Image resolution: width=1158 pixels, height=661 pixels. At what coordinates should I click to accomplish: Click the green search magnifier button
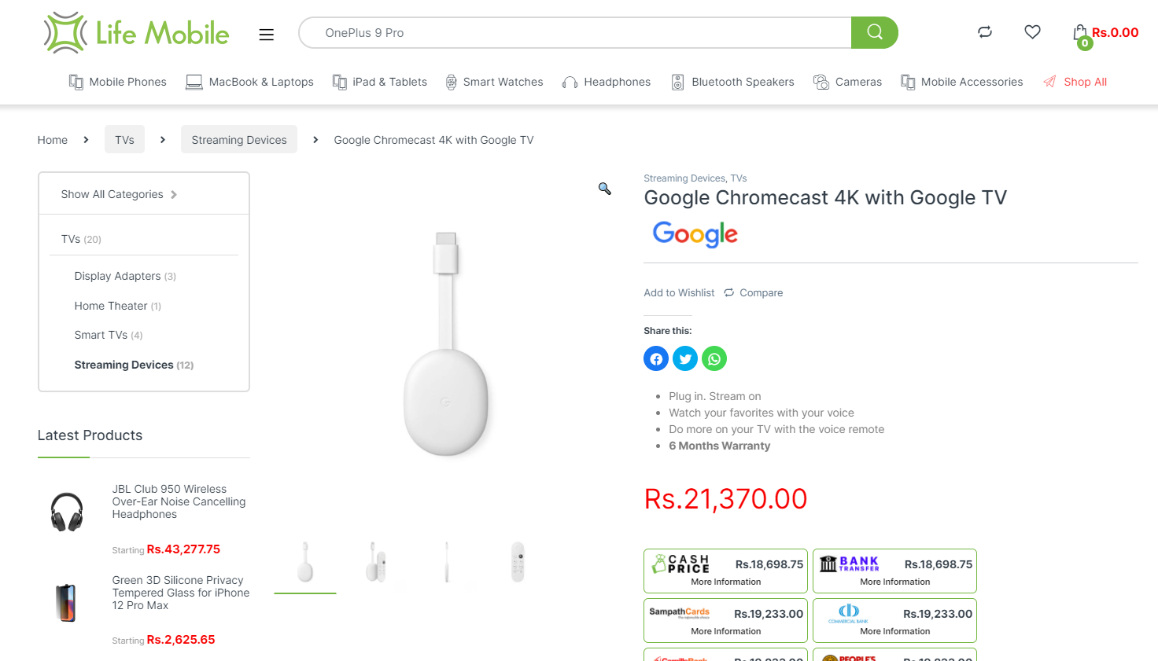coord(875,32)
